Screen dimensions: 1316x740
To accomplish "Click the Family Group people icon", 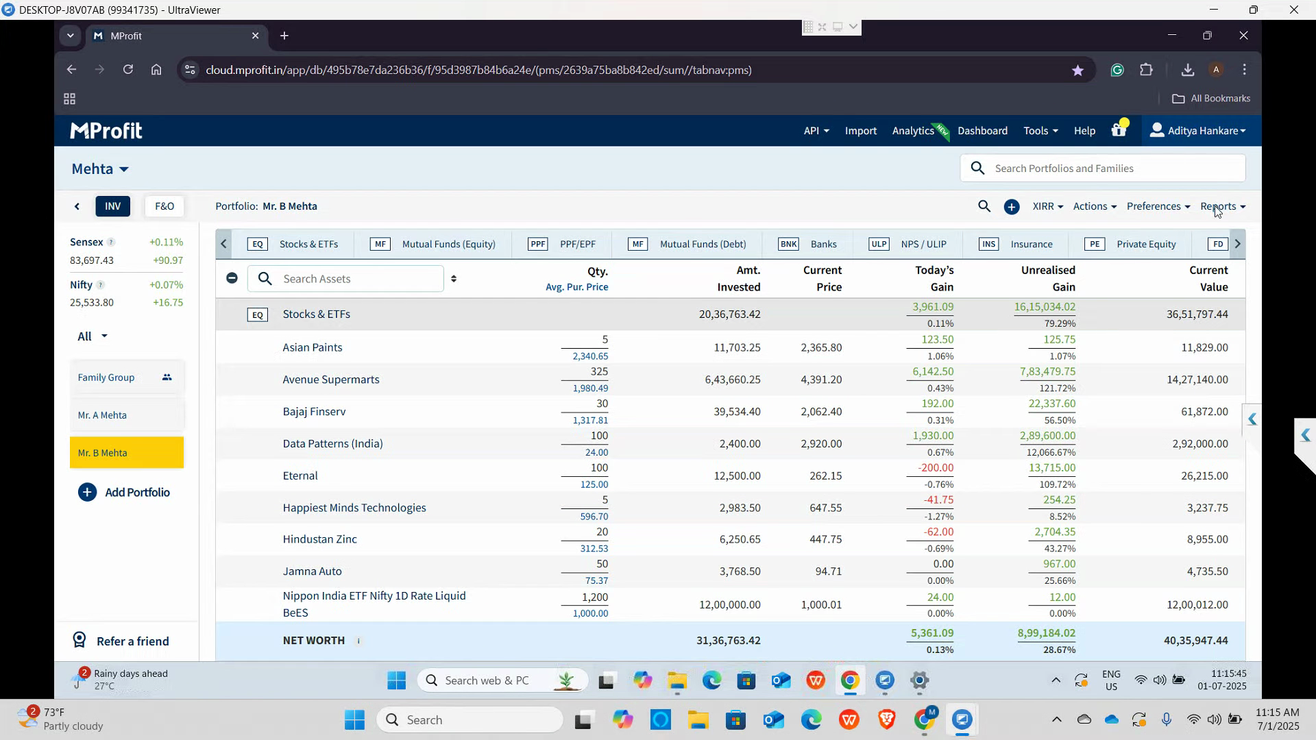I will pyautogui.click(x=167, y=378).
